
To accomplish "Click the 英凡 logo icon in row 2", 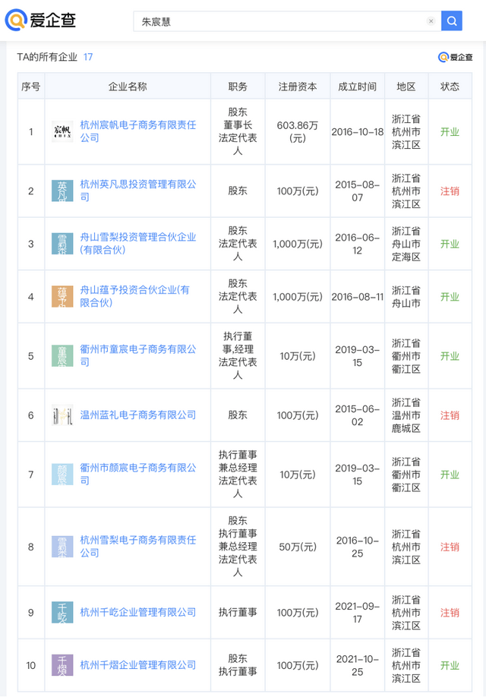I will tap(62, 191).
